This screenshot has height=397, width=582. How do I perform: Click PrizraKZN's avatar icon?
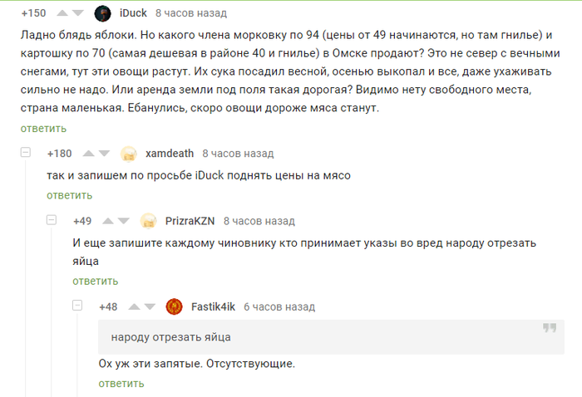pos(149,221)
